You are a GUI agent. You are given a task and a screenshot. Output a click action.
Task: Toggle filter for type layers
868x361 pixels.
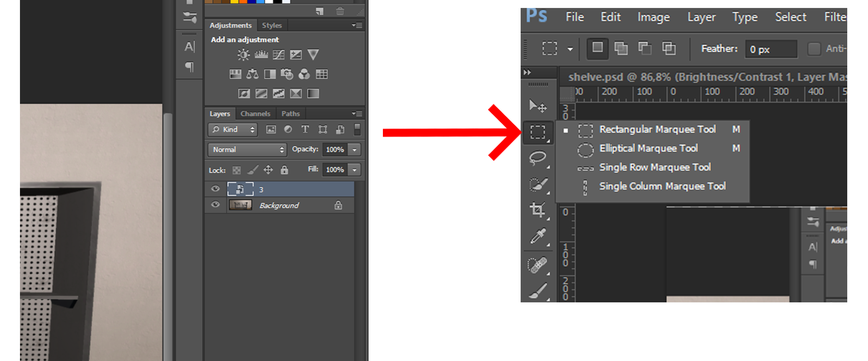(305, 129)
